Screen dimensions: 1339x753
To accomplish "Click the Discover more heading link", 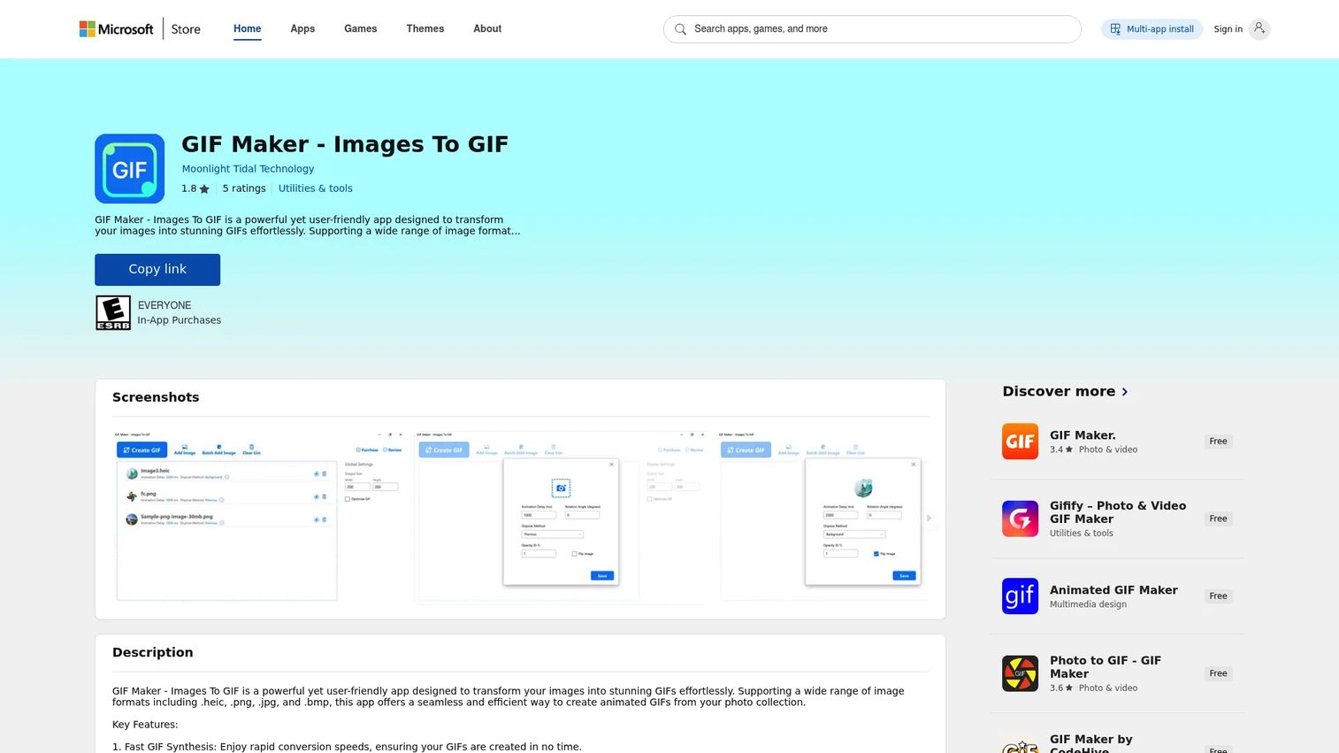I will coord(1059,391).
